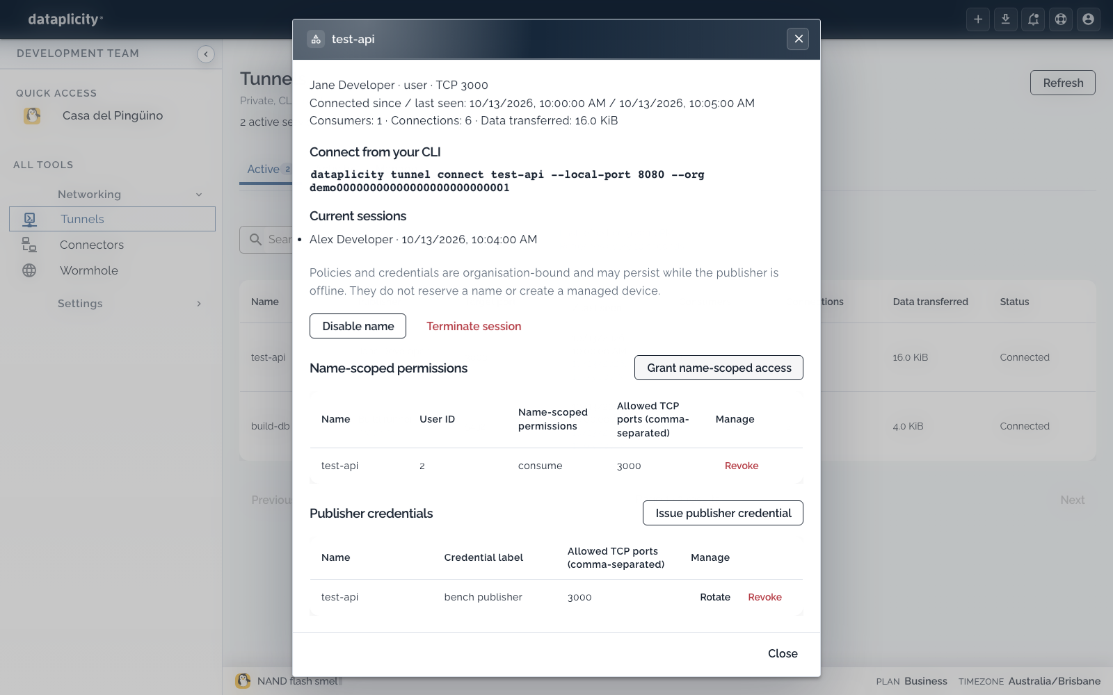Click the 16.0 KiB data transferred cell
Screen dimensions: 1113x695
[911, 357]
